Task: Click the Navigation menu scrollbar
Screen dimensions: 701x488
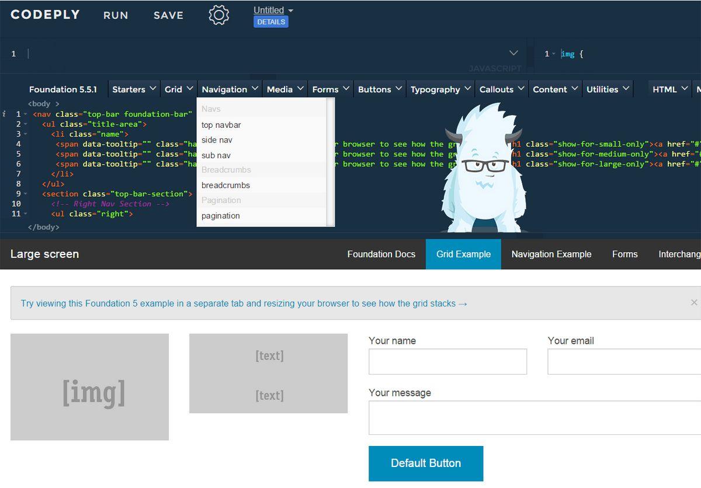Action: click(330, 162)
